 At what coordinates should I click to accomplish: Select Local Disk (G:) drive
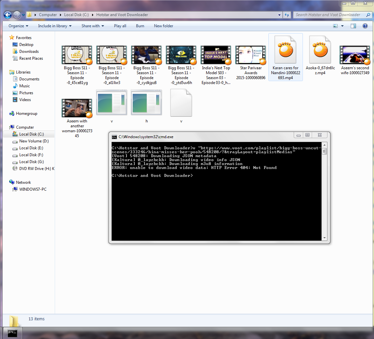[31, 162]
